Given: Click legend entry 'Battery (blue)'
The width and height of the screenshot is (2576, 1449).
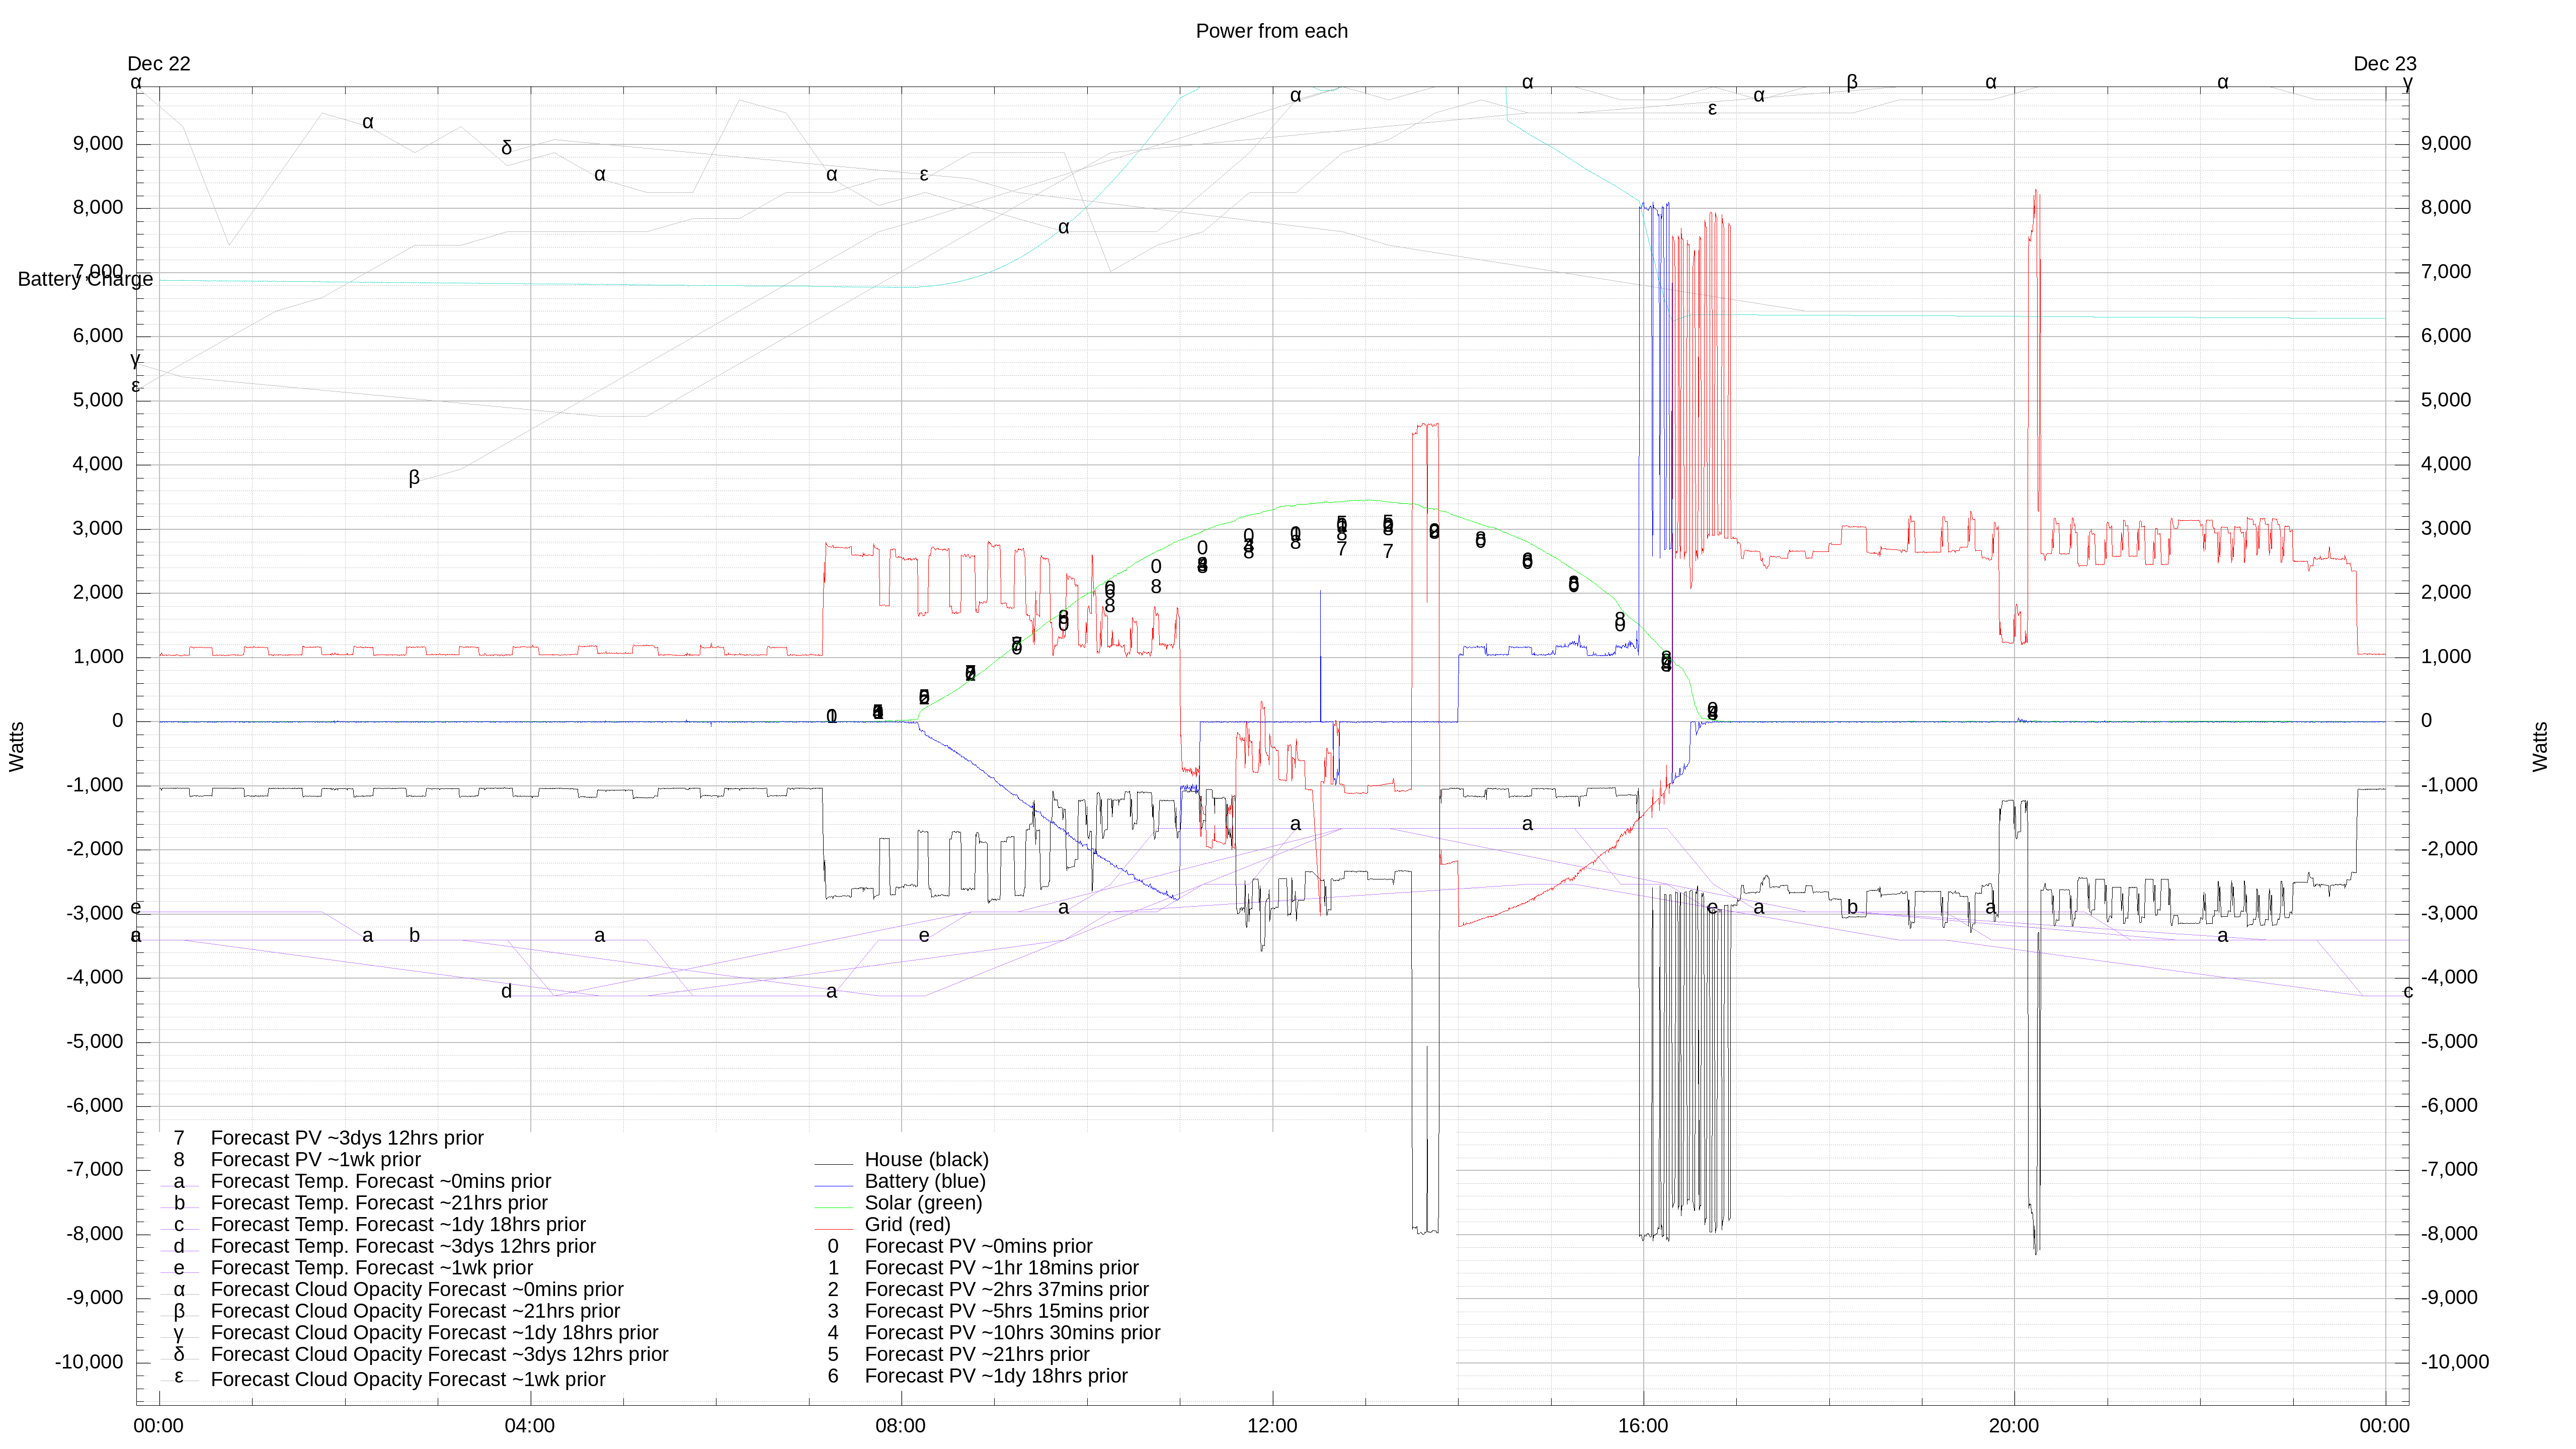Looking at the screenshot, I should [x=925, y=1181].
